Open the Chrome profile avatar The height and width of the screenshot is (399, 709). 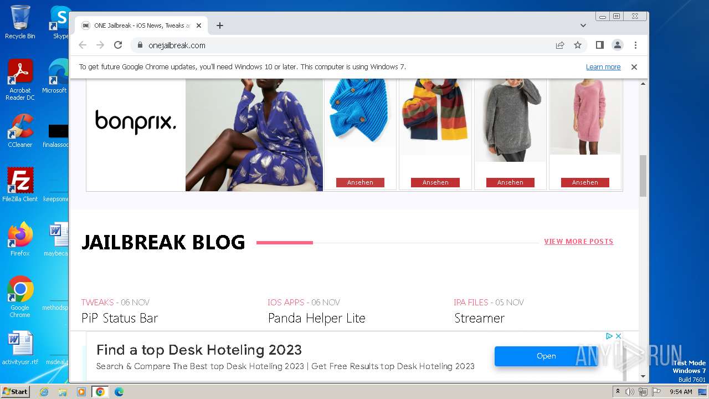tap(618, 45)
